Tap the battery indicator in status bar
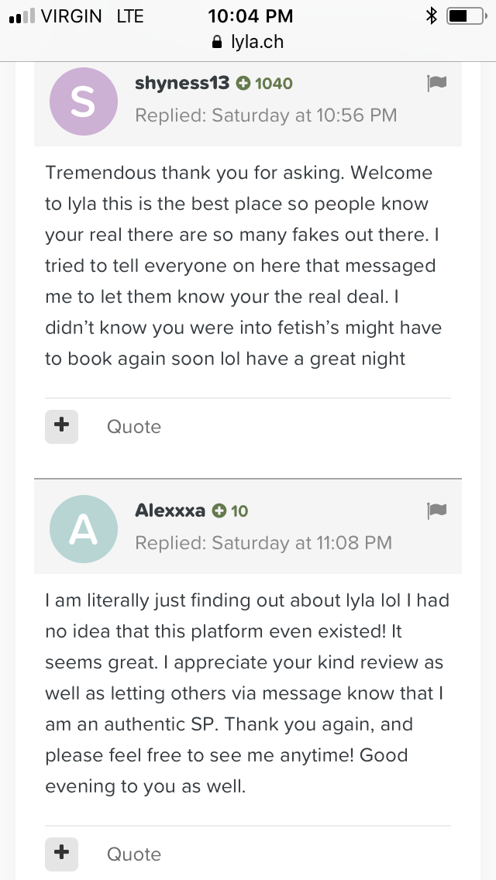Screen dimensions: 496x880 tap(467, 16)
